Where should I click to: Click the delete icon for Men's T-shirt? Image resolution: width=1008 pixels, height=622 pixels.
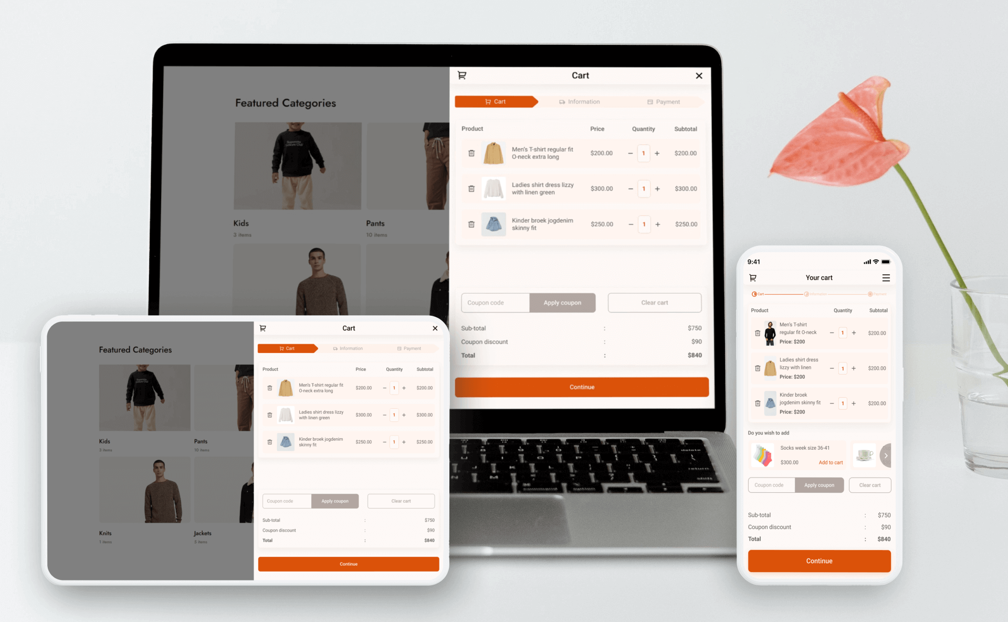pyautogui.click(x=471, y=152)
